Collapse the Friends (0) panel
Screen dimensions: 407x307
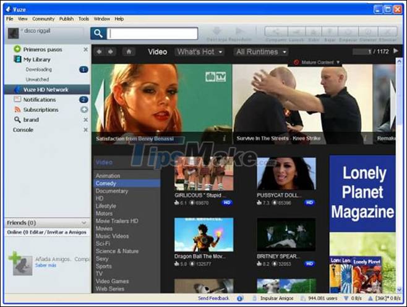click(x=84, y=223)
